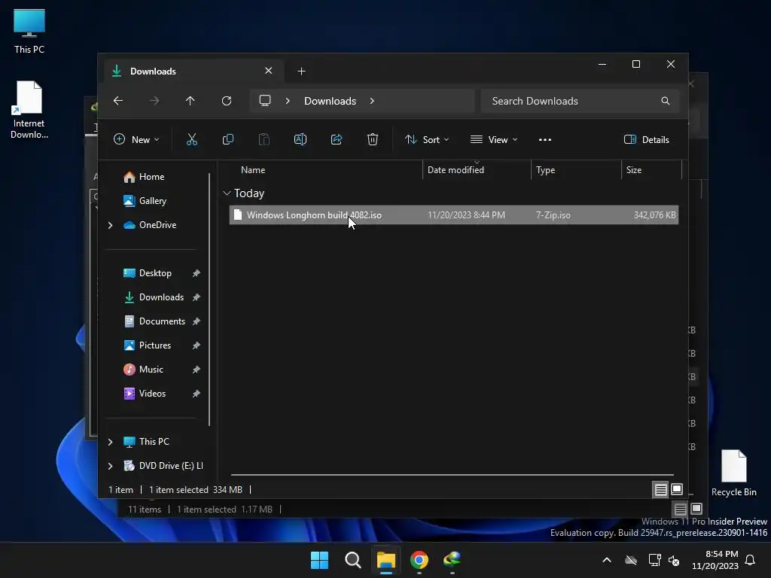
Task: Collapse the Today group
Action: coord(227,193)
